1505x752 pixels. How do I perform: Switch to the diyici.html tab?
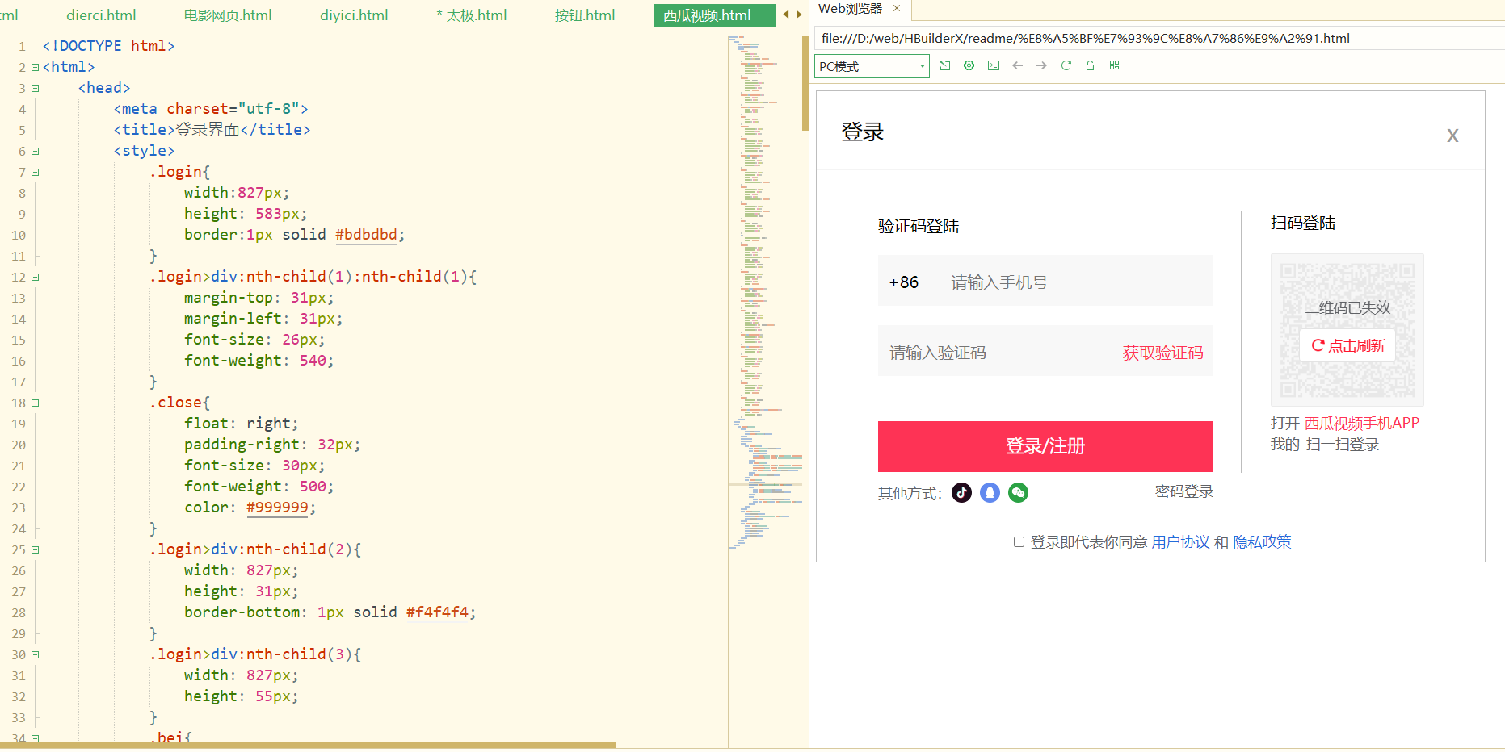point(354,15)
